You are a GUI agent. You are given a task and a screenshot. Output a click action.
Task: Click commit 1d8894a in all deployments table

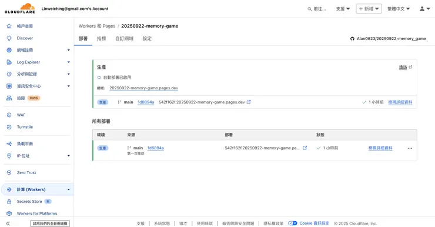click(x=156, y=148)
